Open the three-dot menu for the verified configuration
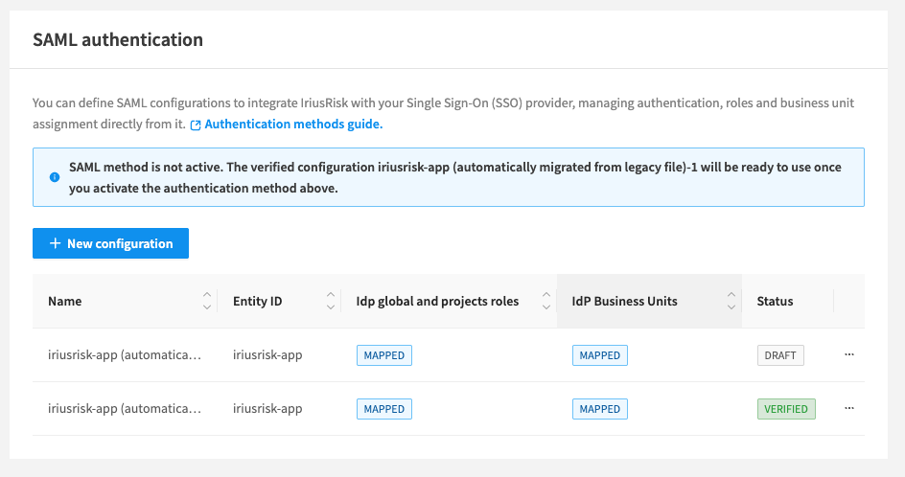The width and height of the screenshot is (905, 477). click(848, 408)
